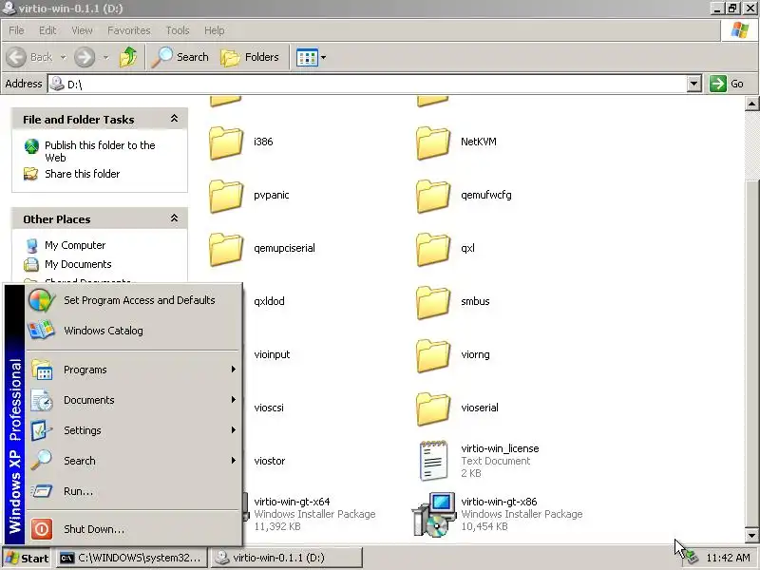This screenshot has width=760, height=570.
Task: Open My Computer from Other Places
Action: pos(75,245)
